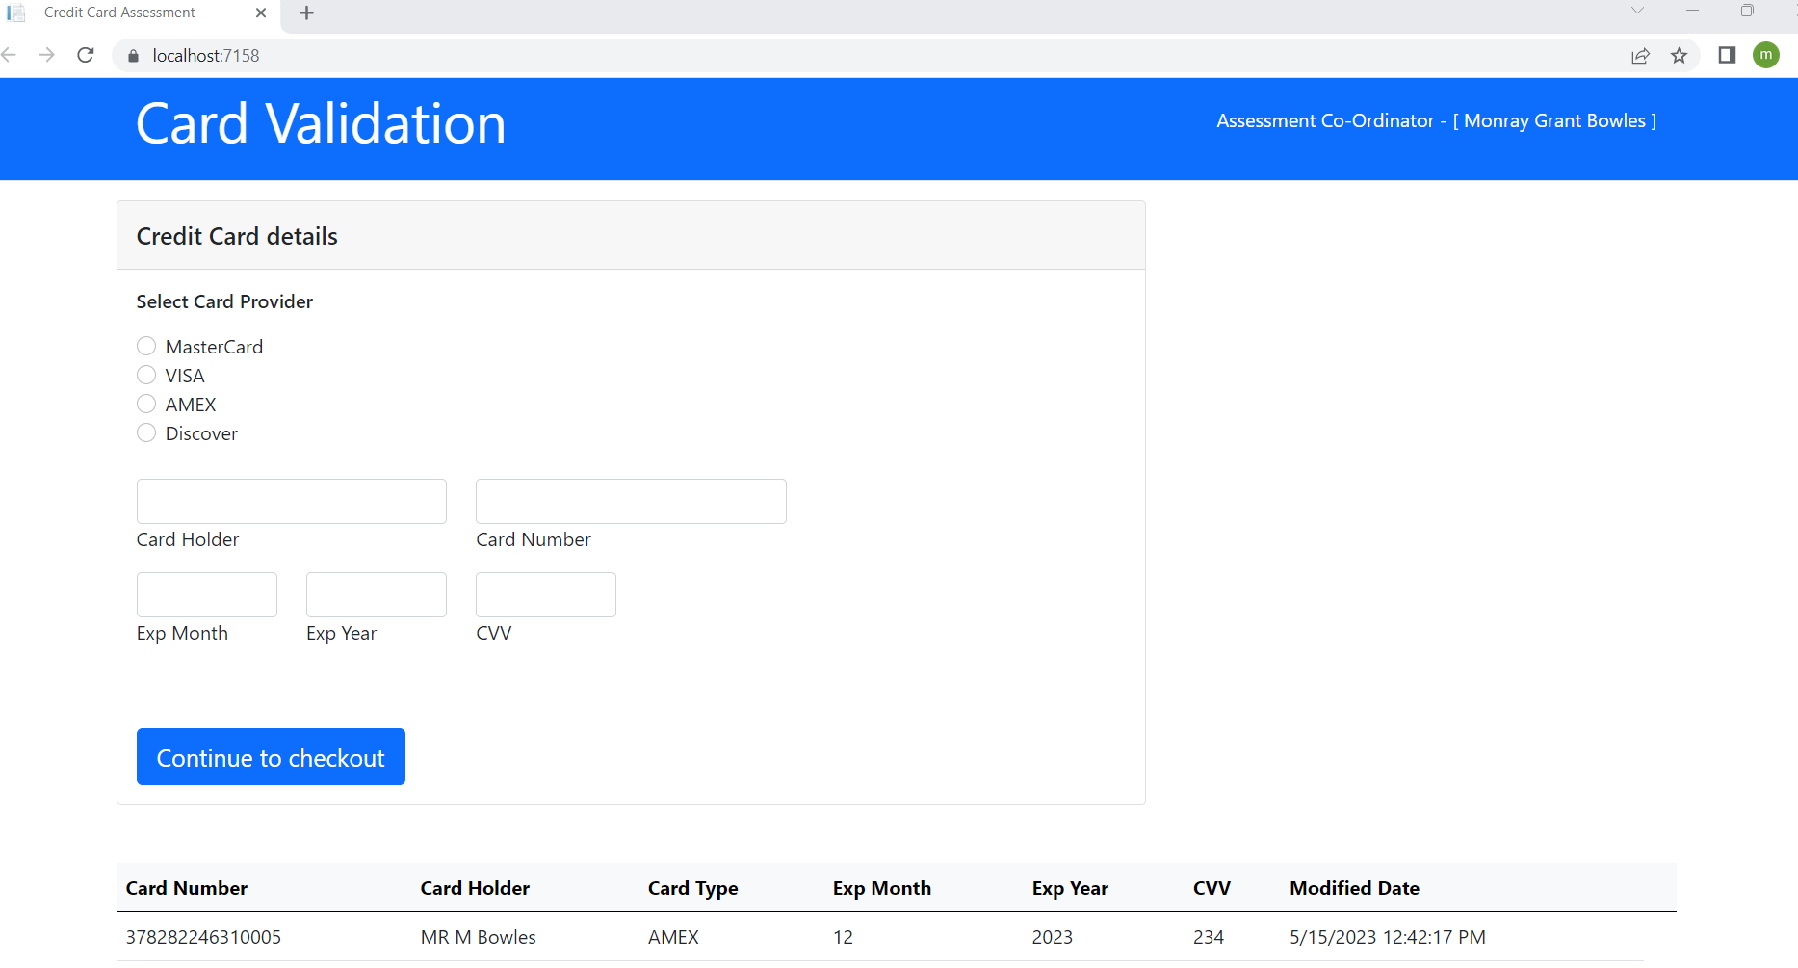Open the share this page icon
The width and height of the screenshot is (1798, 968).
point(1640,55)
